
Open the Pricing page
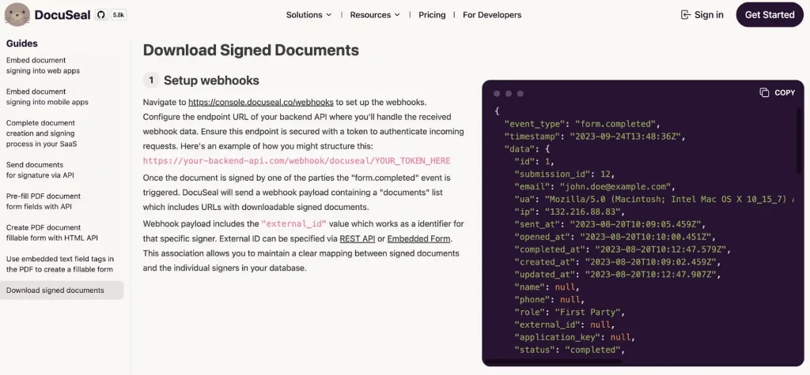tap(432, 15)
